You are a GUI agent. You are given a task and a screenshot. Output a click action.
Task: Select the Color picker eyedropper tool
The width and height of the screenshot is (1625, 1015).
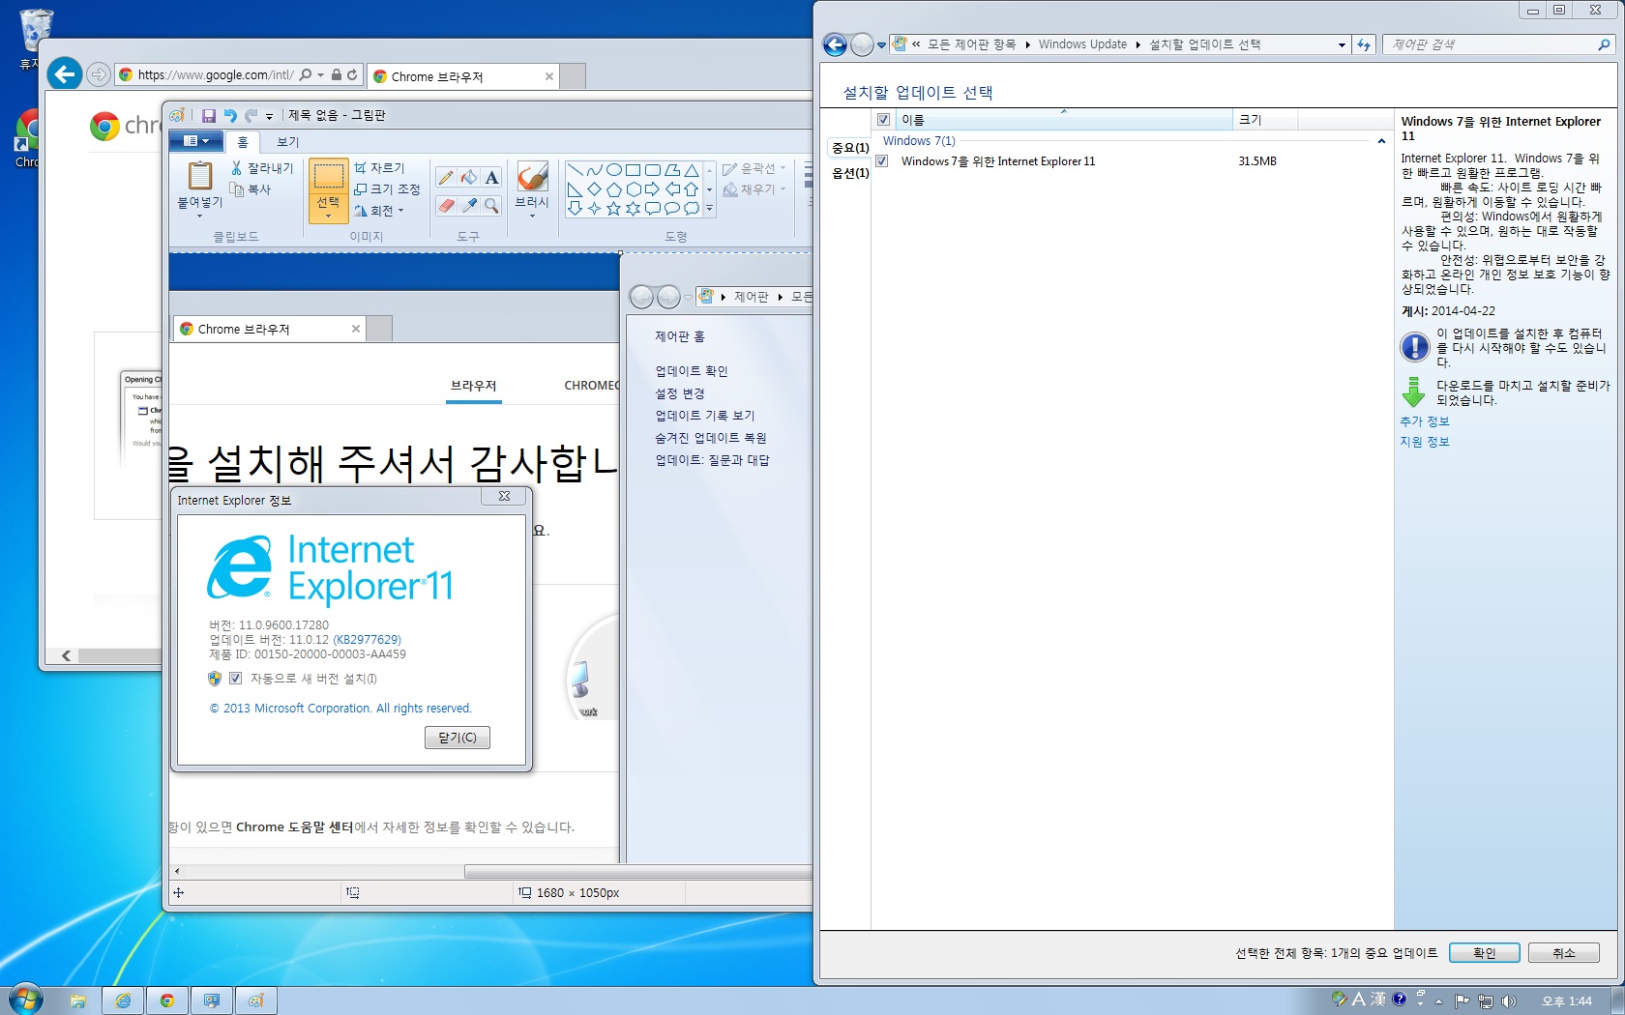[x=469, y=205]
